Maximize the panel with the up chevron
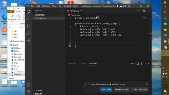 (145, 64)
